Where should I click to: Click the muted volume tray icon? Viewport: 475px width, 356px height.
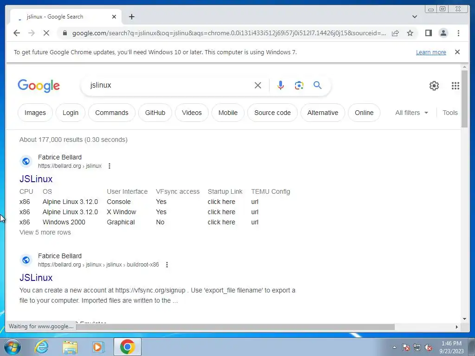[428, 348]
